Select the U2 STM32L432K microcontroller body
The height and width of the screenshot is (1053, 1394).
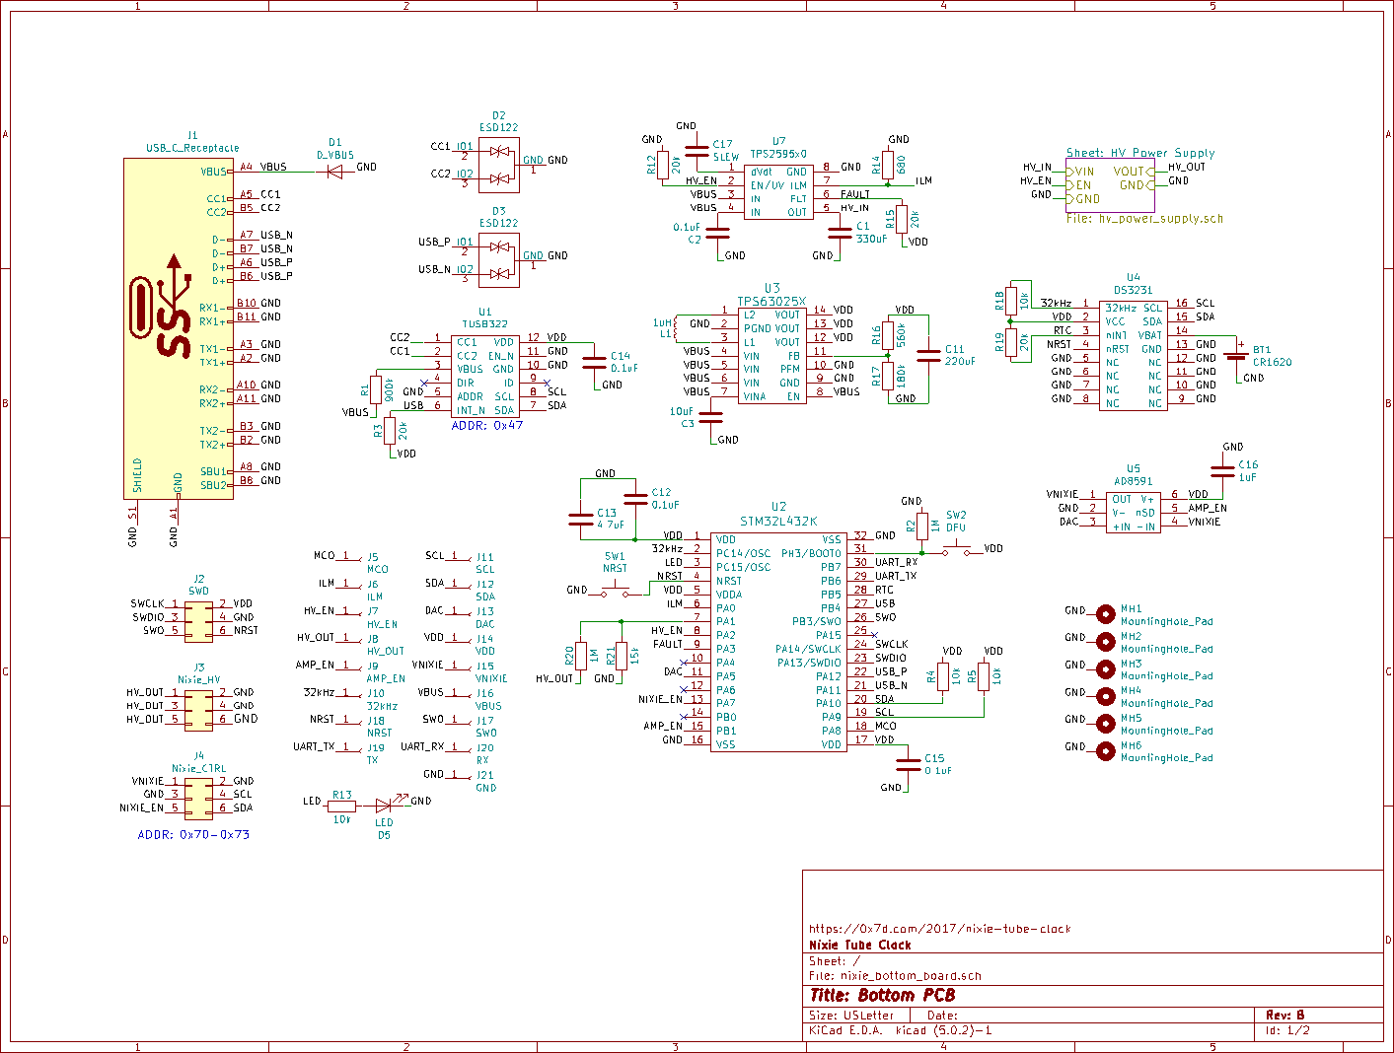coord(778,642)
